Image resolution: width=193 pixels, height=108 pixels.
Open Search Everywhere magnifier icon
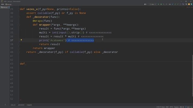pos(186,4)
